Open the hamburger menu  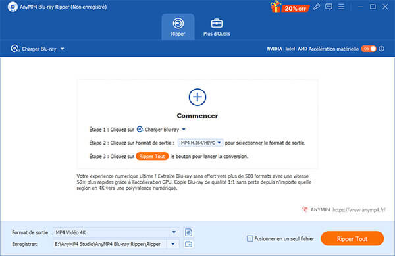point(341,7)
